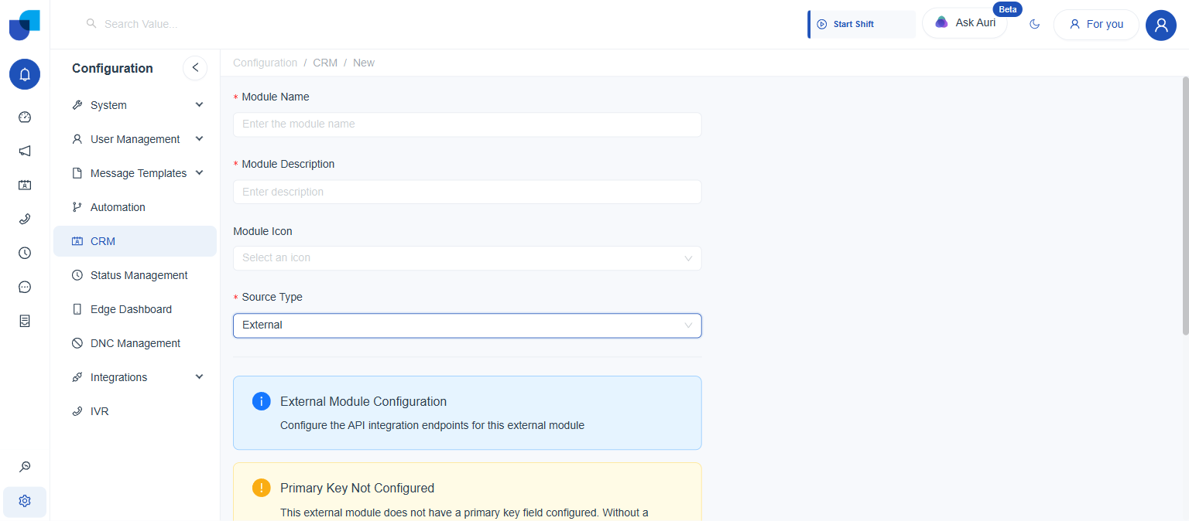Open user profile avatar
This screenshot has height=521, width=1189.
tap(1161, 25)
